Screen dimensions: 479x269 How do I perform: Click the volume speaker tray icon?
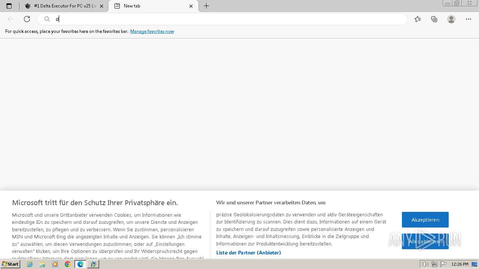pyautogui.click(x=425, y=264)
